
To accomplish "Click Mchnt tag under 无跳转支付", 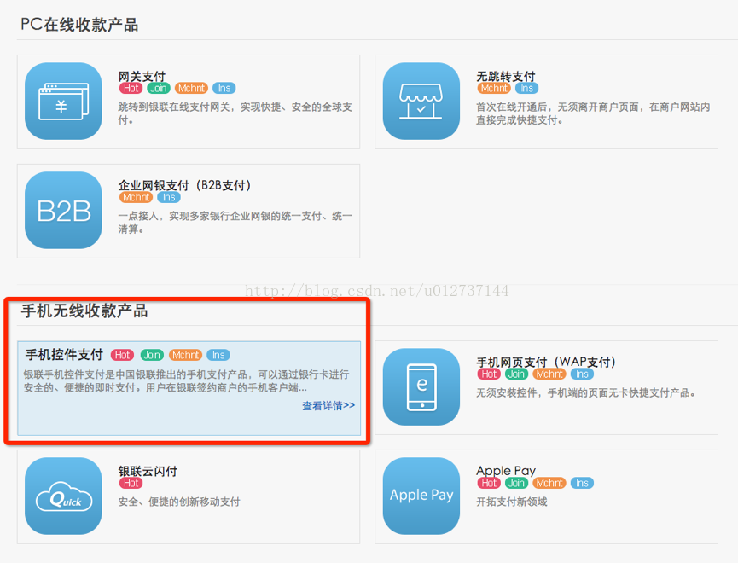I will 494,88.
